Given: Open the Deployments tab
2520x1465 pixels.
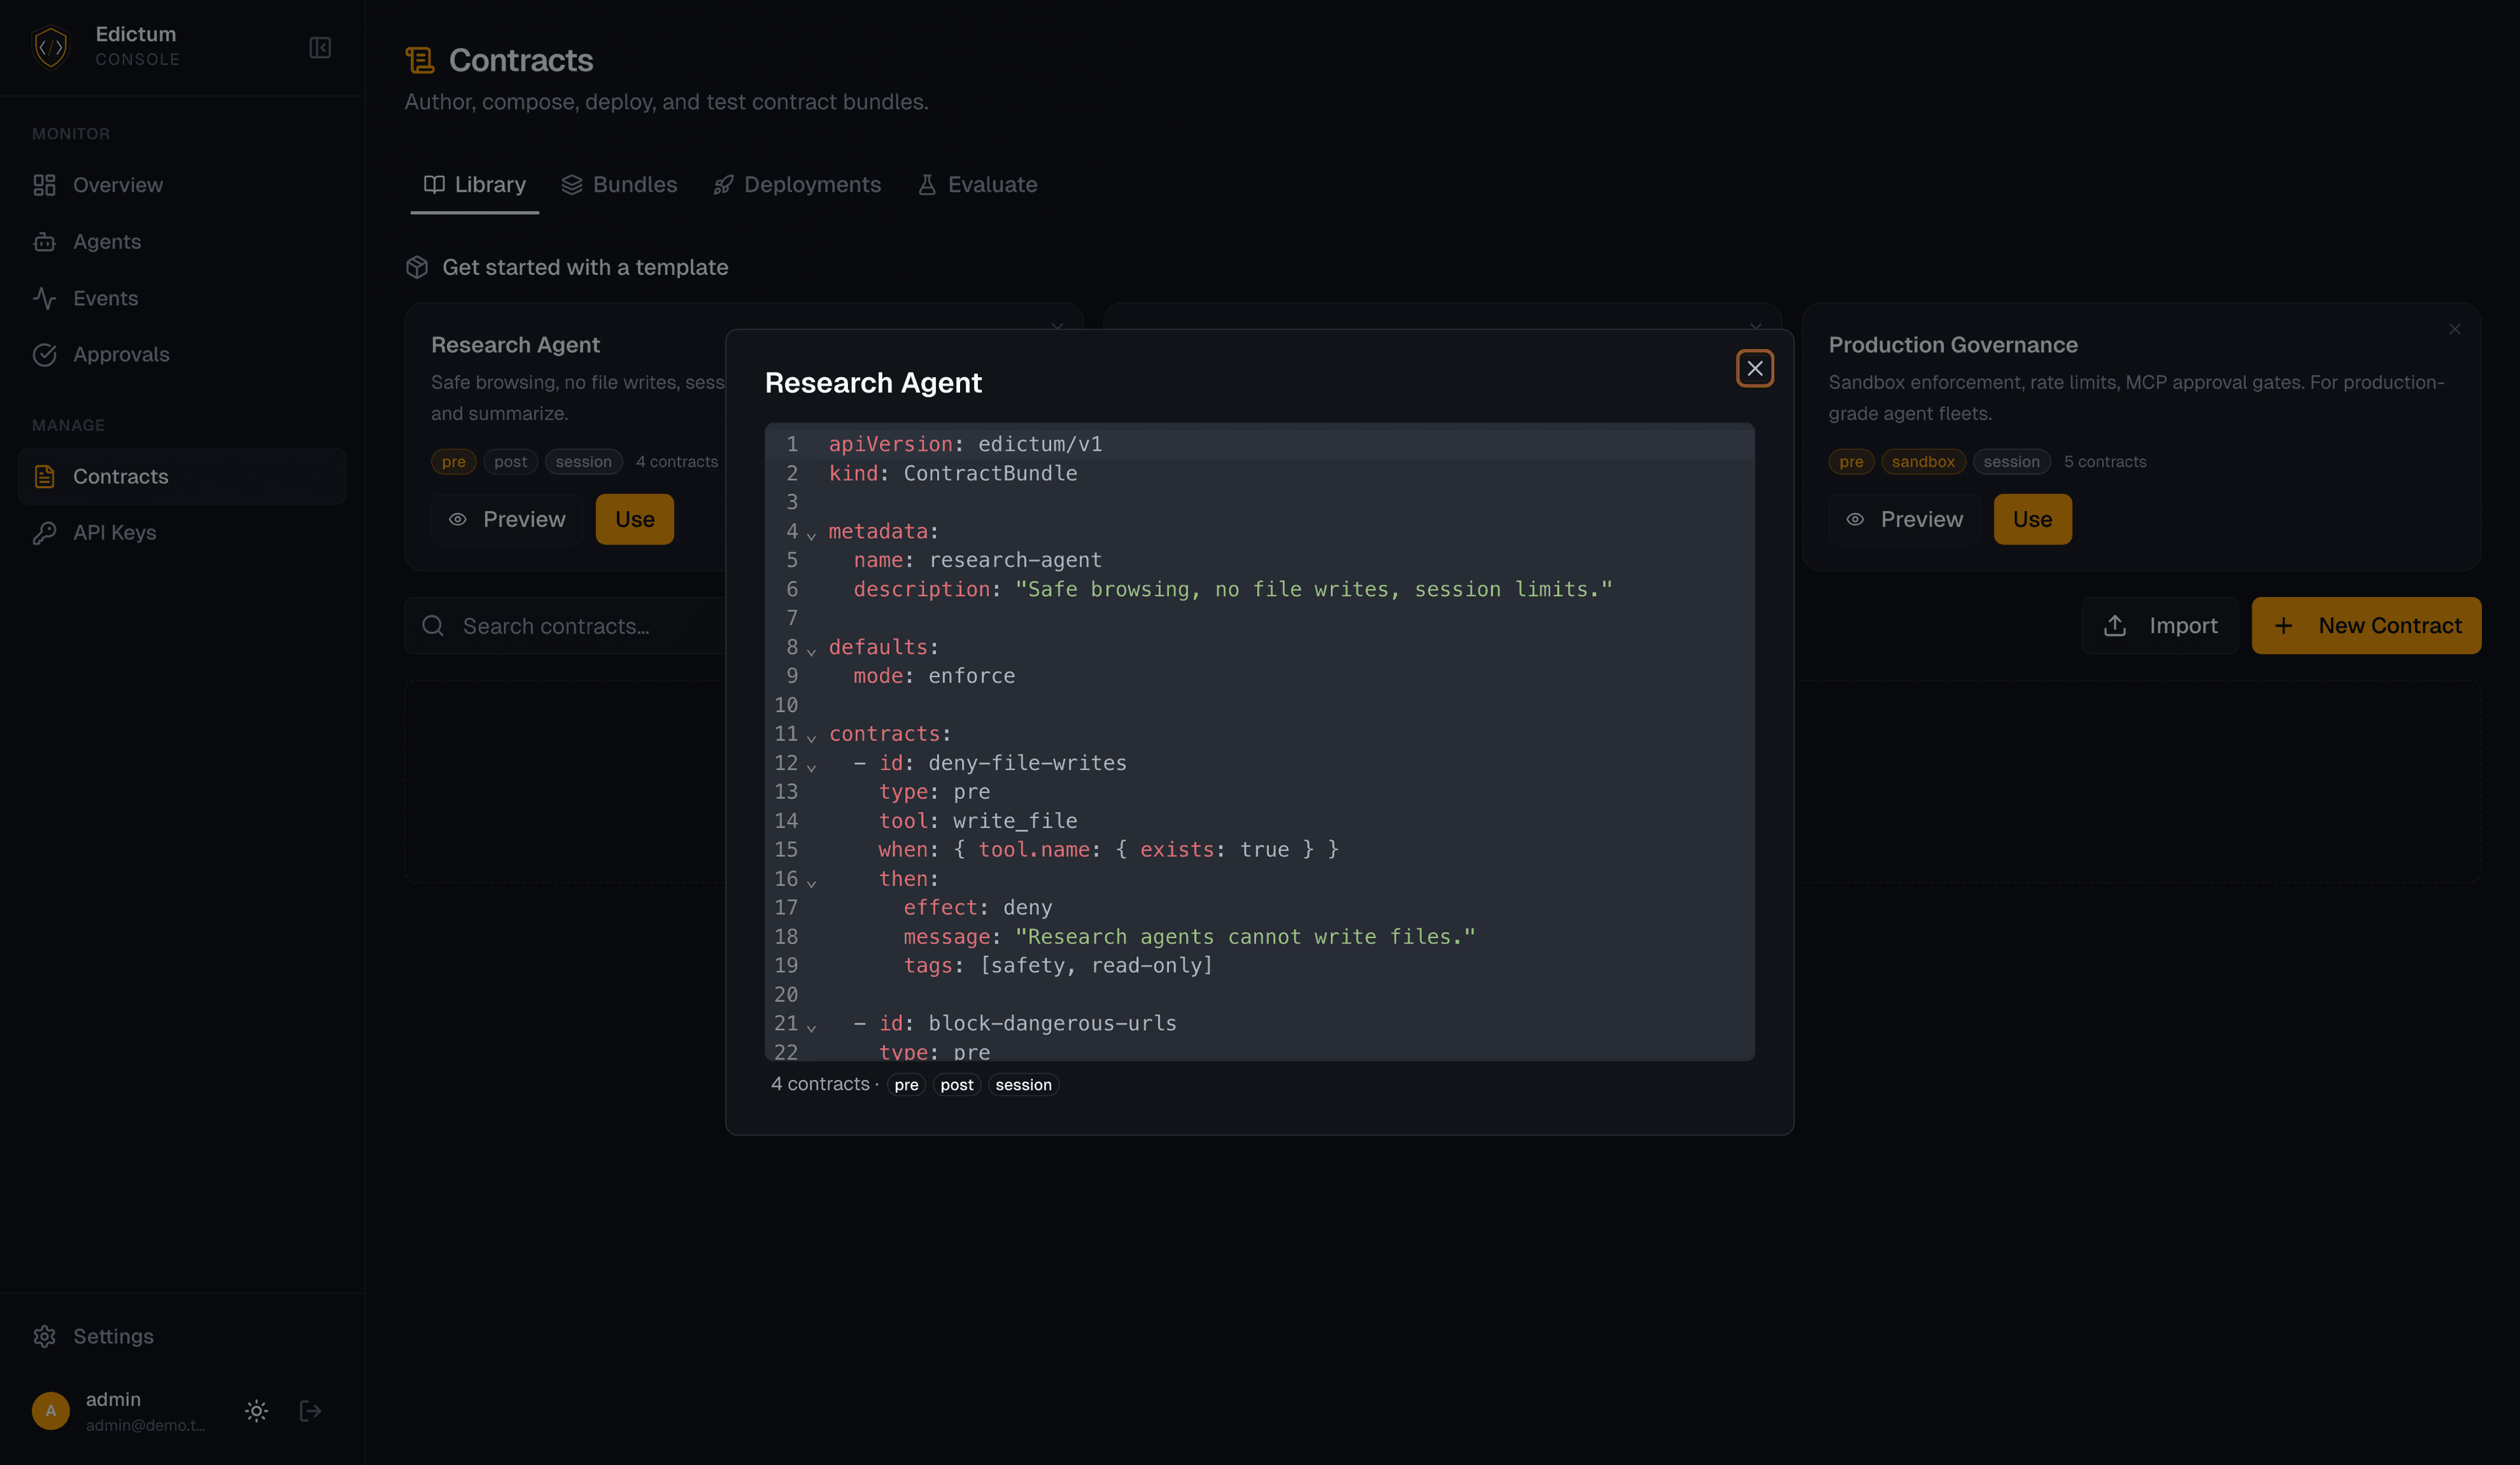Looking at the screenshot, I should coord(811,184).
